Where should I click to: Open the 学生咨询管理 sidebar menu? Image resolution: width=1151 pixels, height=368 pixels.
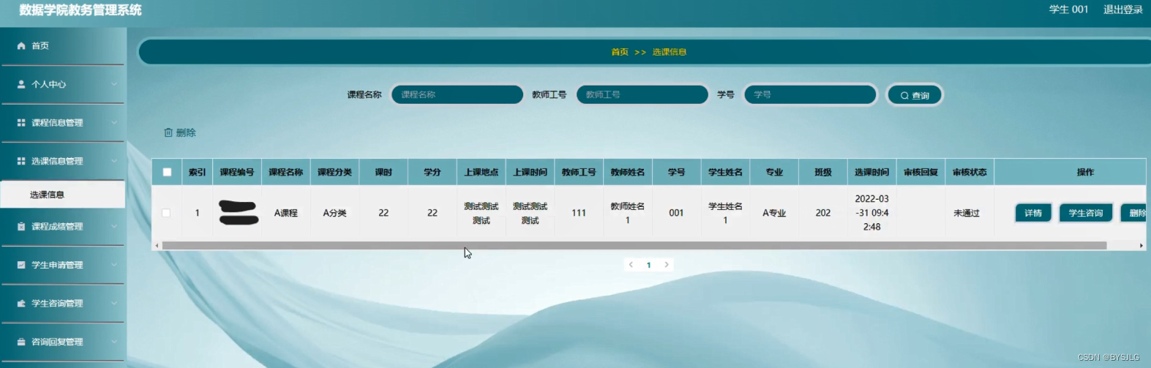tap(63, 303)
